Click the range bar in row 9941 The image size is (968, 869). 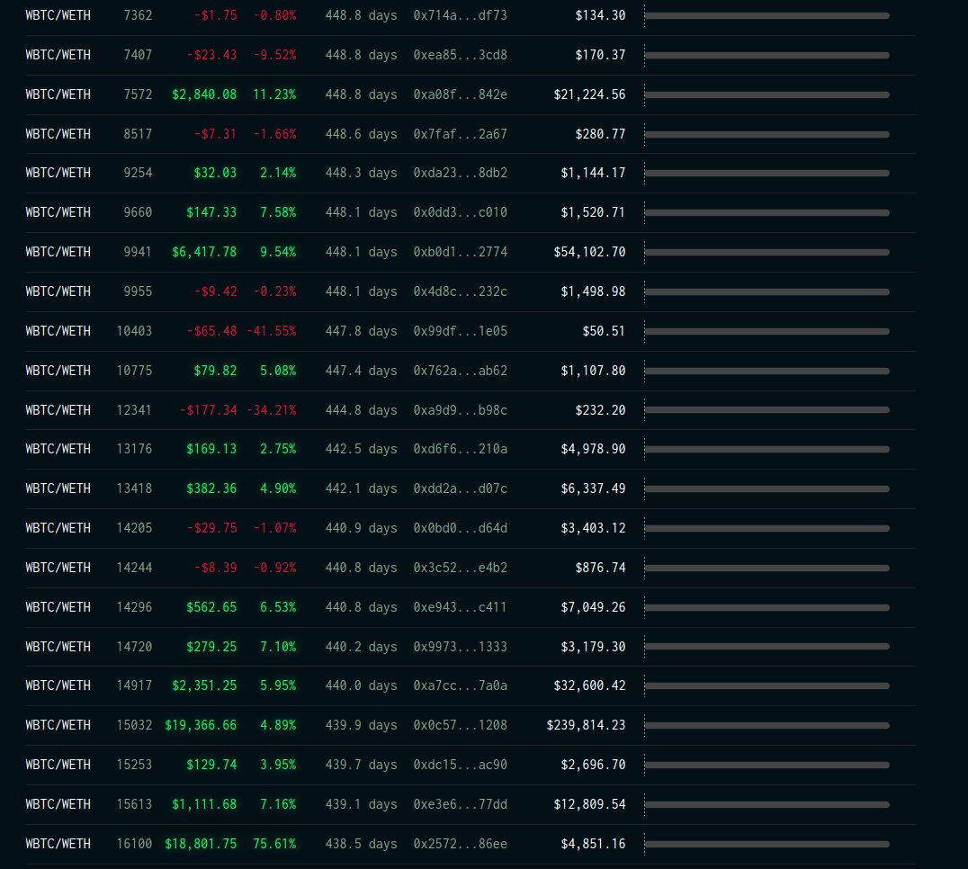pos(766,253)
